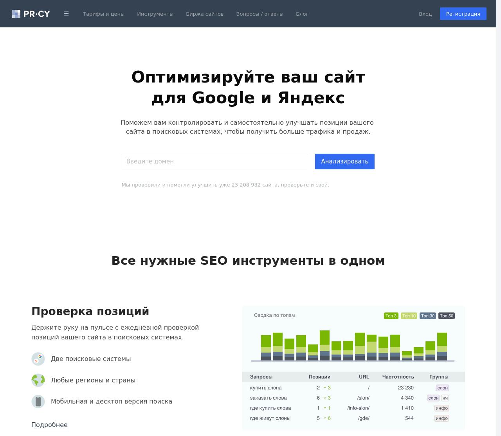Click the frequency value 4 340
The width and height of the screenshot is (501, 436).
(x=407, y=398)
